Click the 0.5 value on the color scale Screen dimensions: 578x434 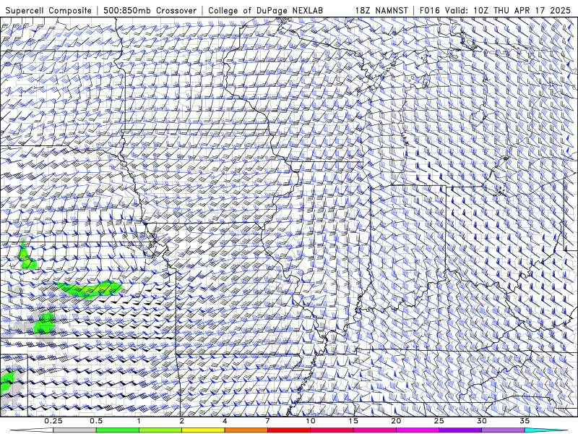click(x=96, y=421)
